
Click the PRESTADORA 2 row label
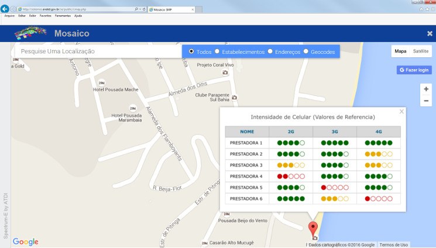[246, 154]
